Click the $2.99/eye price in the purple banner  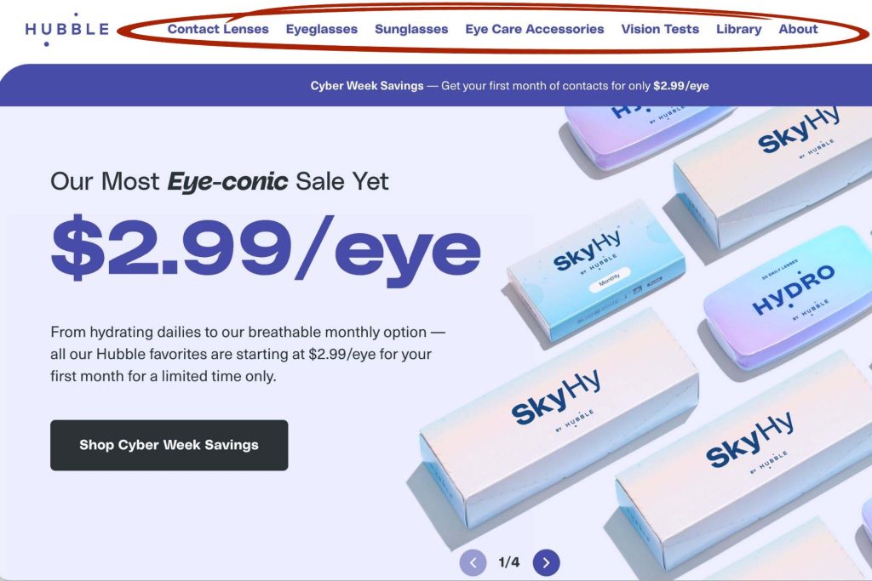(680, 86)
